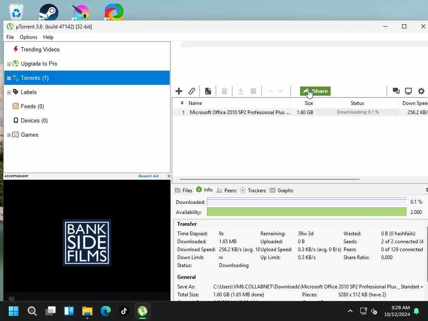This screenshot has height=321, width=428.
Task: Click the Games controller icon
Action: 15,135
